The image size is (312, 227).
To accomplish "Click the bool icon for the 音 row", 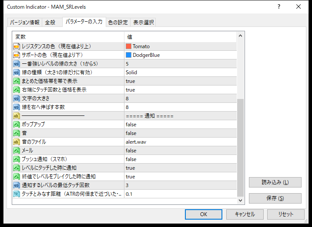I will [17, 133].
